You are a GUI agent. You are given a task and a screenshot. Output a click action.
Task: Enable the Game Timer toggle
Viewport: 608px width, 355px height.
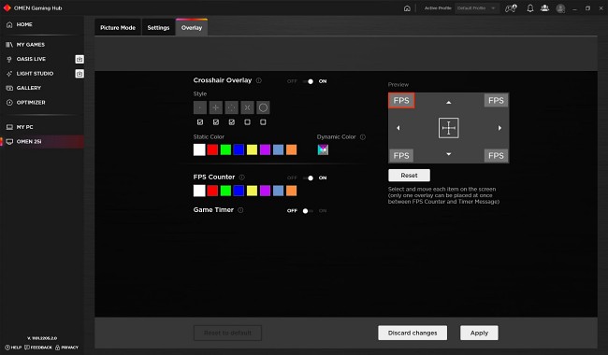click(309, 211)
